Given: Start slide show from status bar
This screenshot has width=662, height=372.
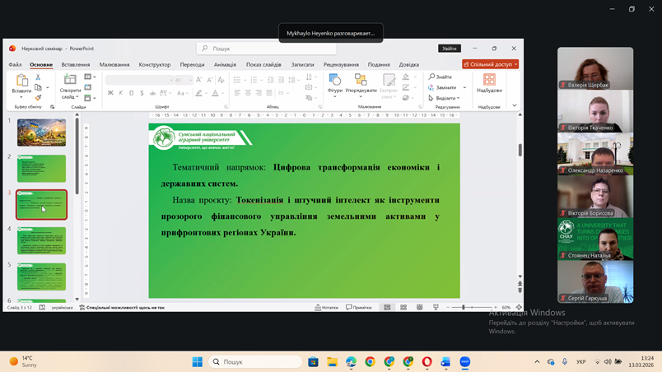Looking at the screenshot, I should 436,307.
